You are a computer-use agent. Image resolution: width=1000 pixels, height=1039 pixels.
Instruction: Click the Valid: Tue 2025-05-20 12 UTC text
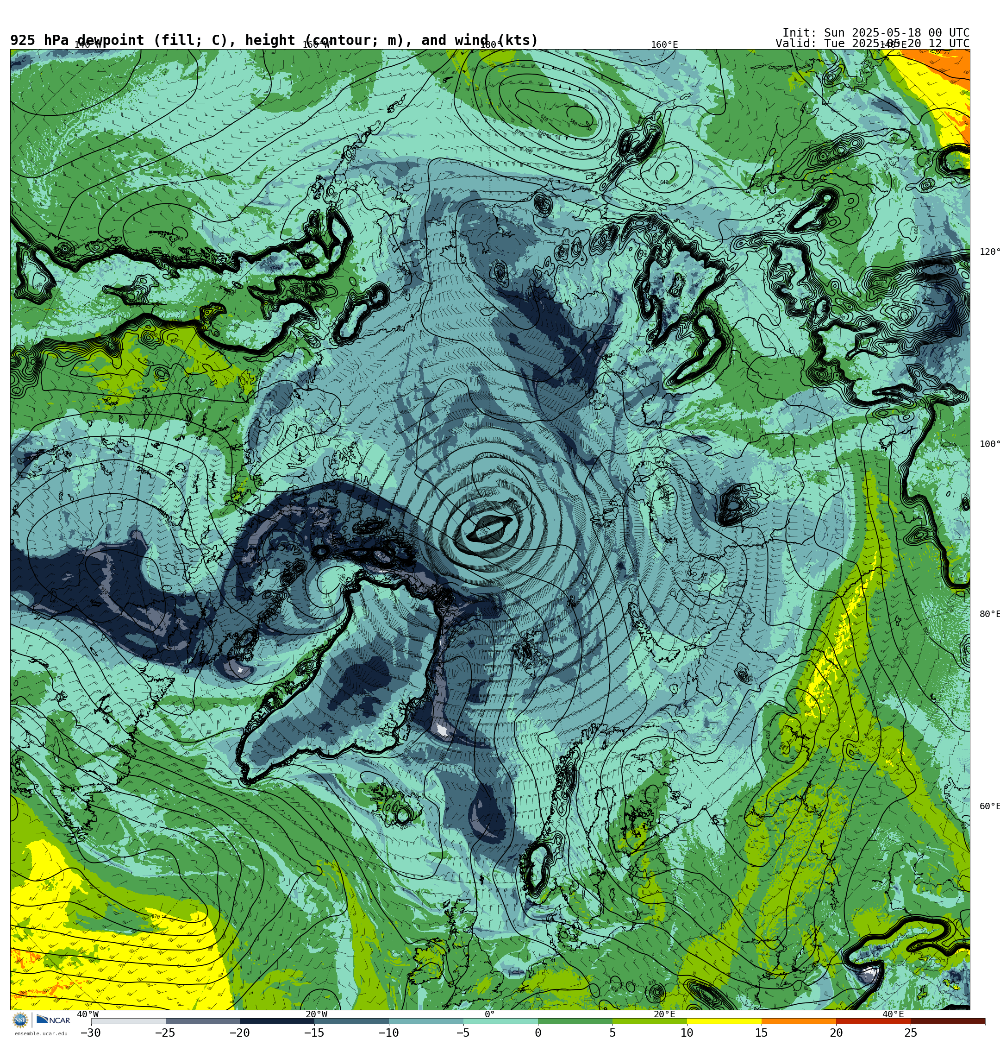pyautogui.click(x=872, y=44)
